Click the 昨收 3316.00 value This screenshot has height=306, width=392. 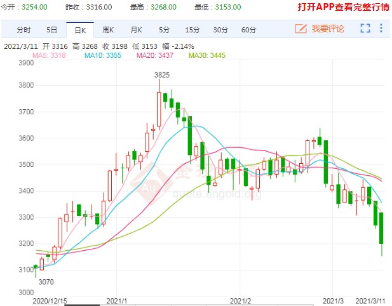tap(99, 7)
